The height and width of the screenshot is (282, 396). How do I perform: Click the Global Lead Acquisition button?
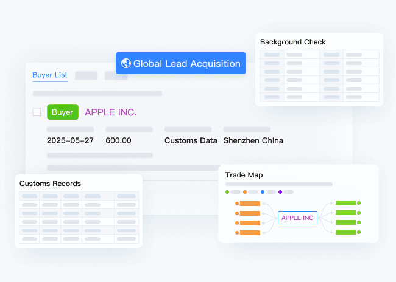click(181, 63)
